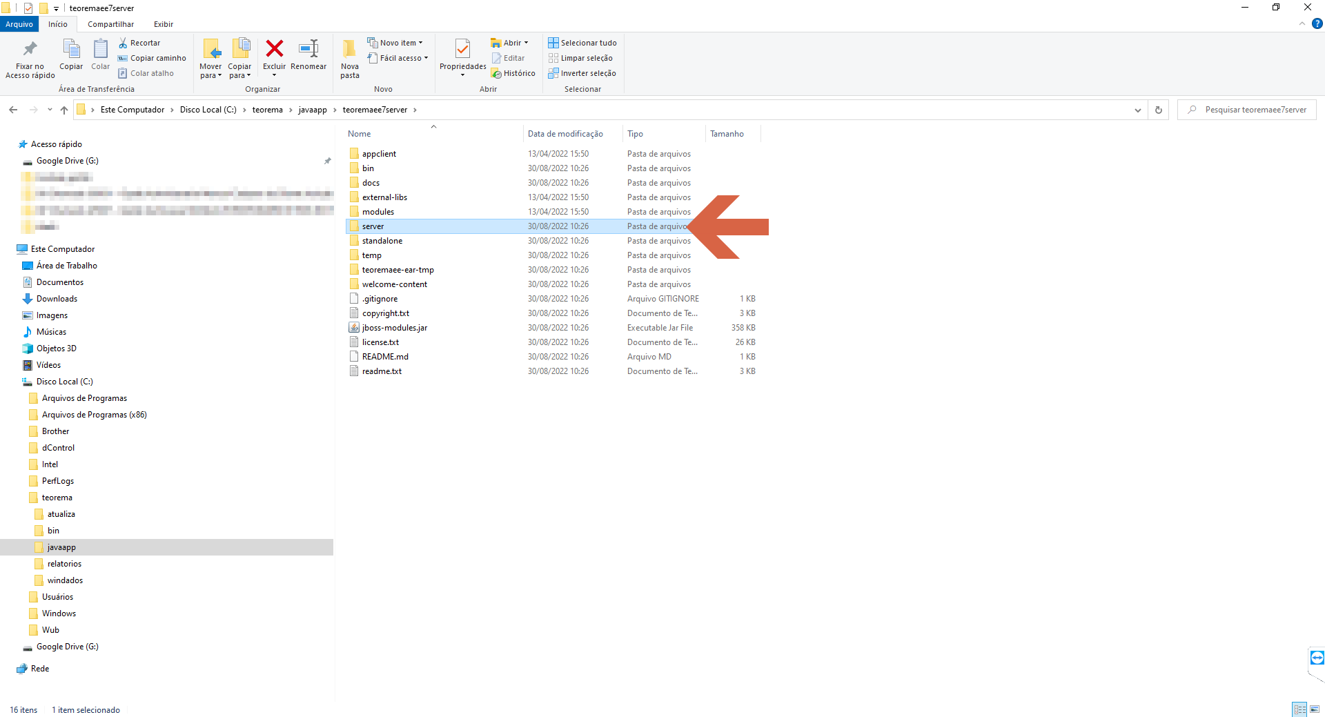The width and height of the screenshot is (1325, 717).
Task: Open the Copiar para menu
Action: click(239, 59)
